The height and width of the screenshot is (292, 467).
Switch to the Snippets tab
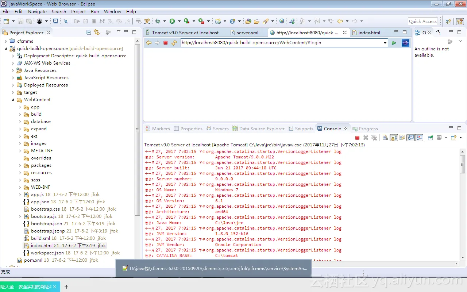pyautogui.click(x=301, y=128)
